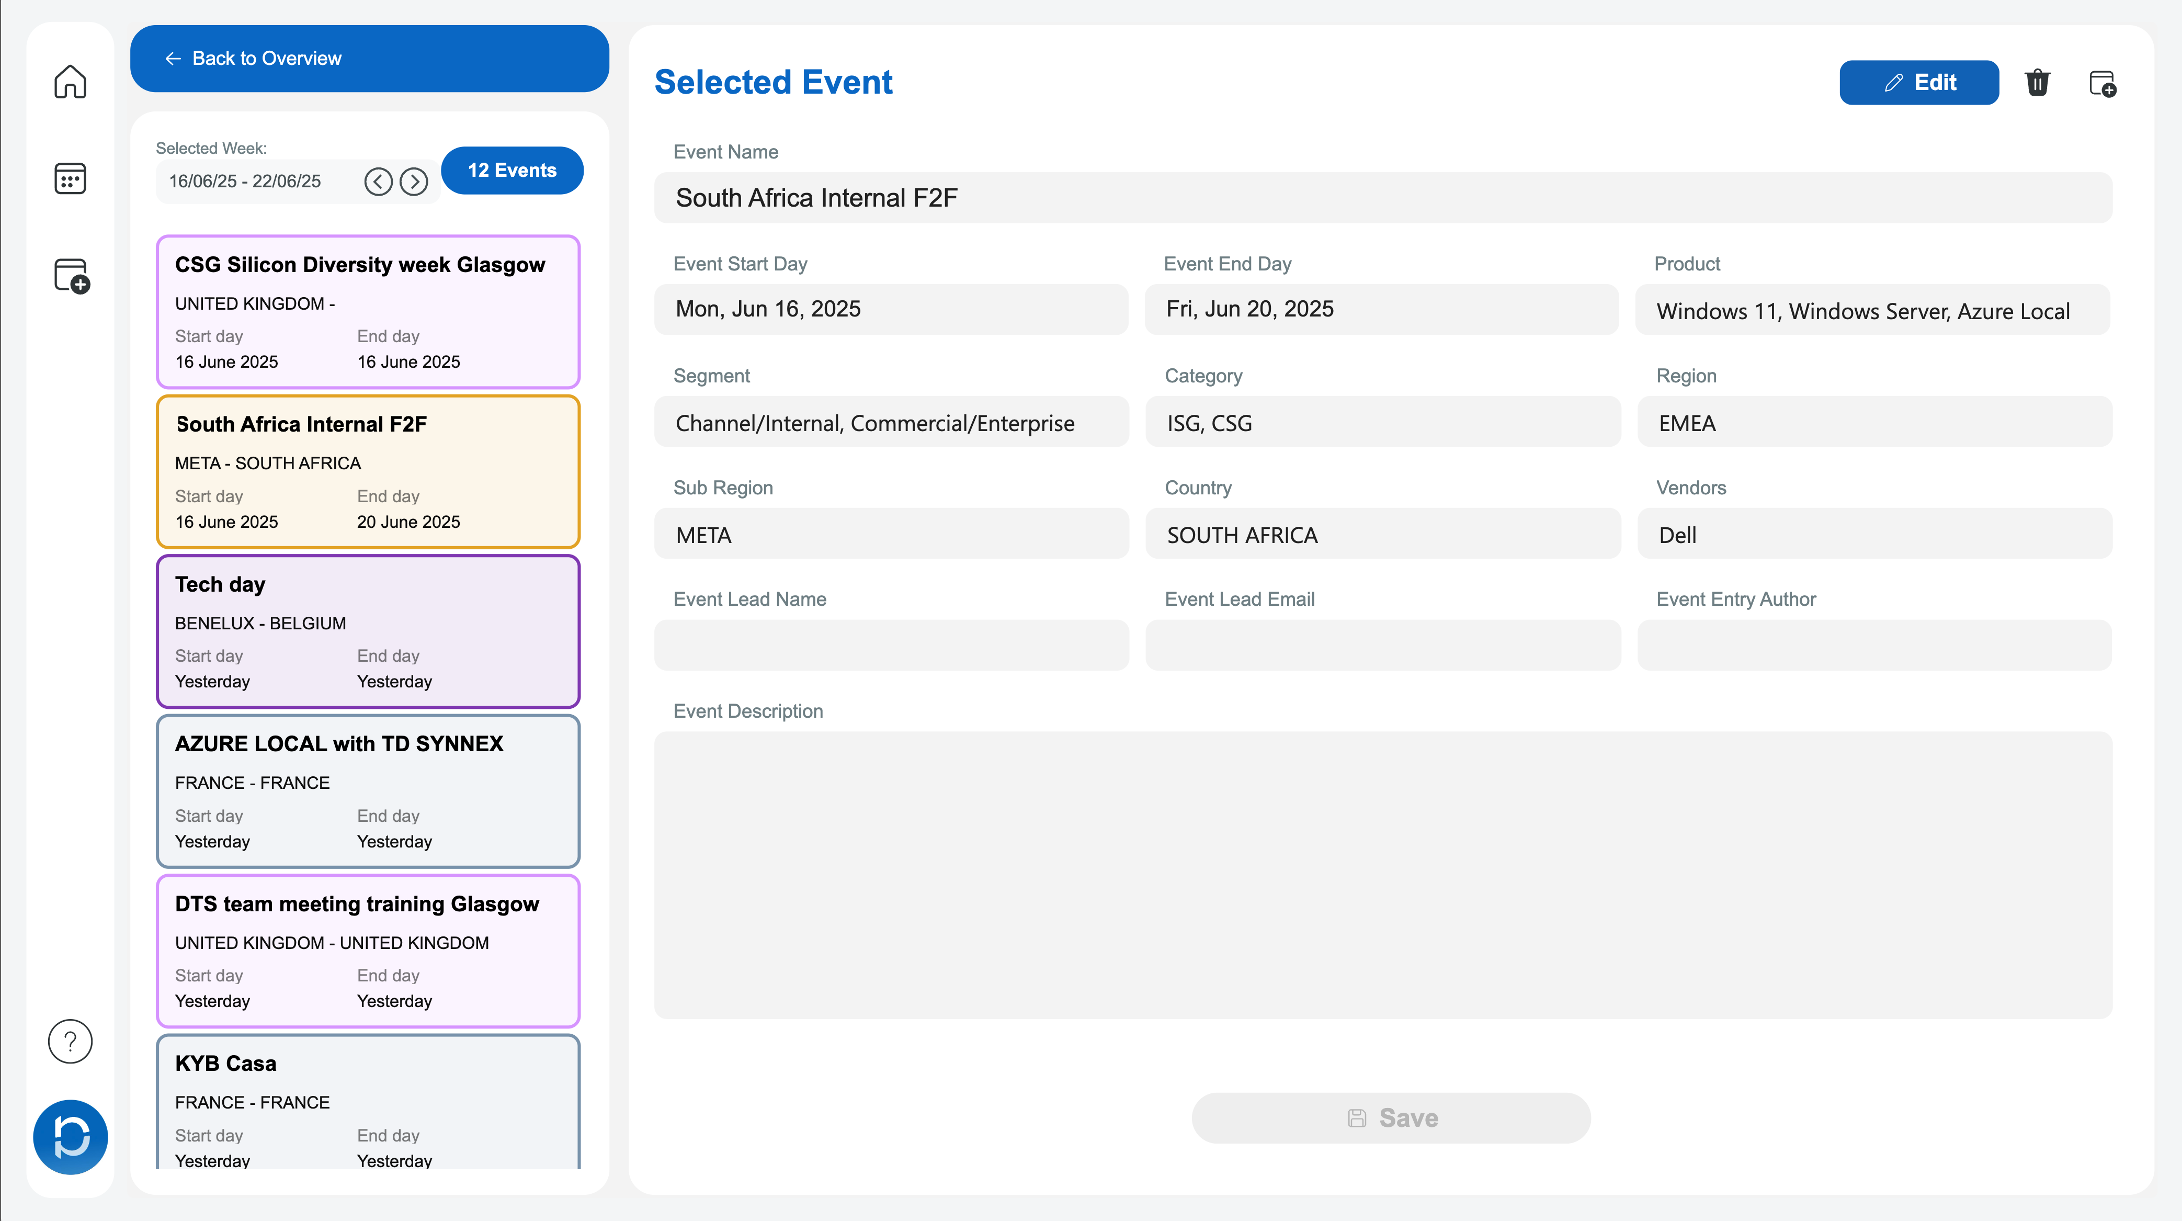
Task: Click the 12 Events badge
Action: pos(512,171)
